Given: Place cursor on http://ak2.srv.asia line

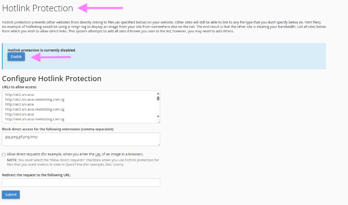Looking at the screenshot, I should 19,95.
